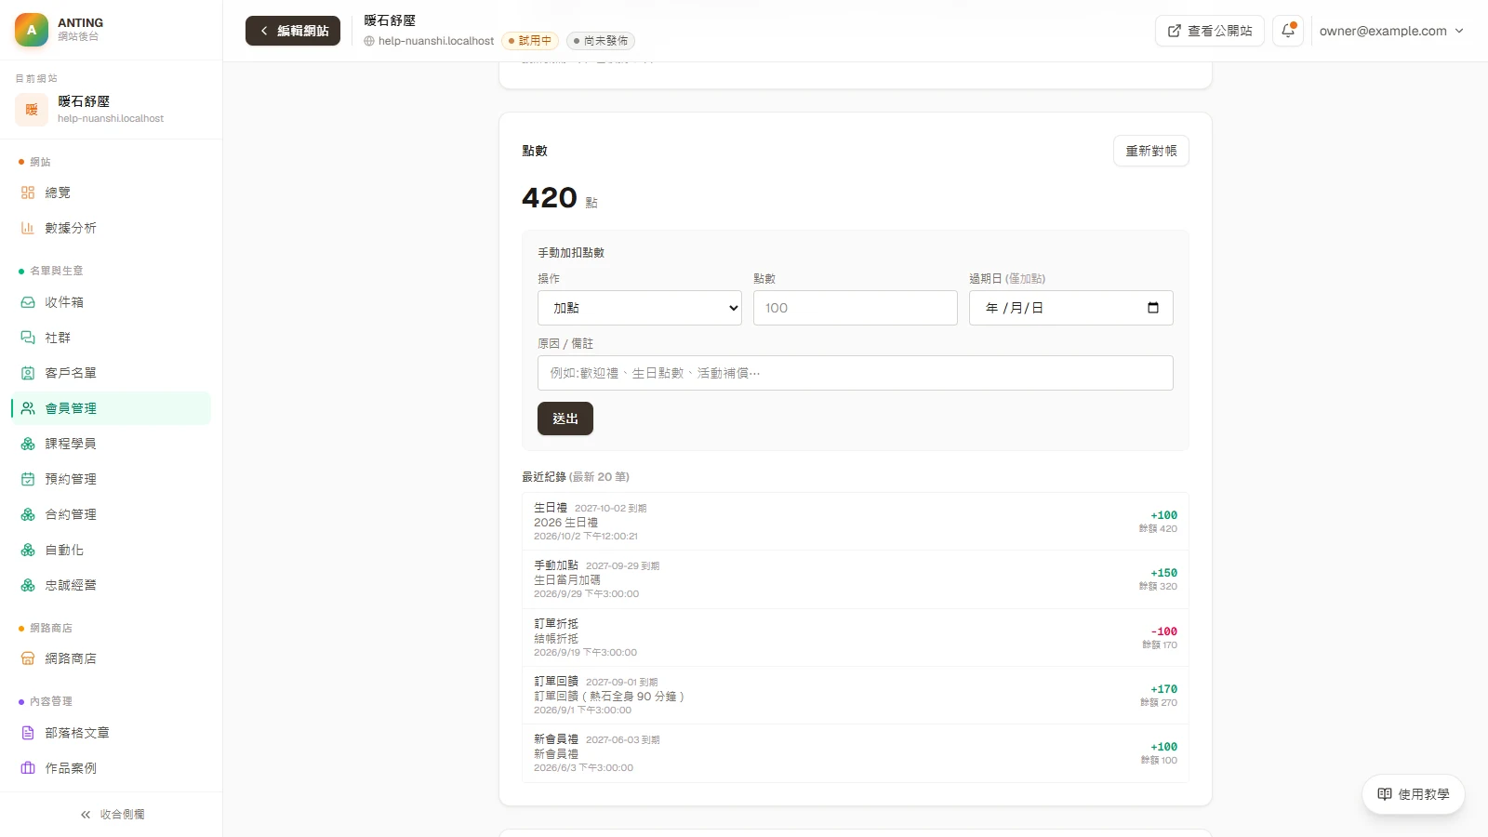Click 編輯網站 back button
1488x837 pixels.
click(x=293, y=31)
